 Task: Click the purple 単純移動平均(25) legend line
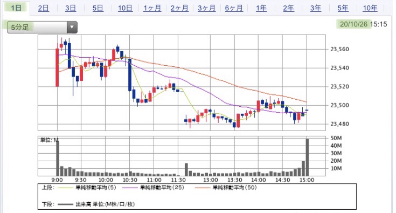click(x=130, y=188)
